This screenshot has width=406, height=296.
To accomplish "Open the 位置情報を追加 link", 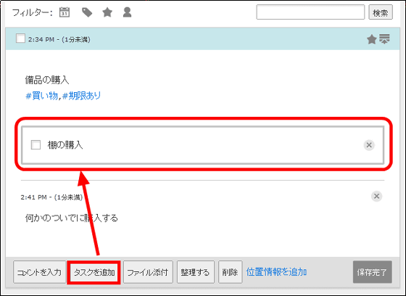I will point(276,272).
